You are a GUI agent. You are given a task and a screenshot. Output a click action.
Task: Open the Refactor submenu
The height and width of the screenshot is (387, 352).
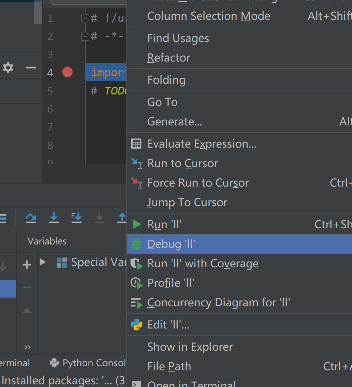pos(169,58)
